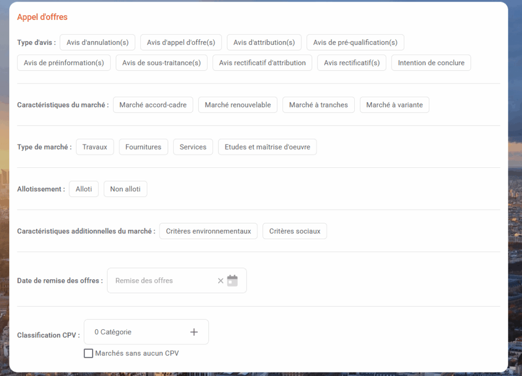Check the Marchés sans aucun CPV box
This screenshot has width=522, height=376.
pyautogui.click(x=89, y=353)
